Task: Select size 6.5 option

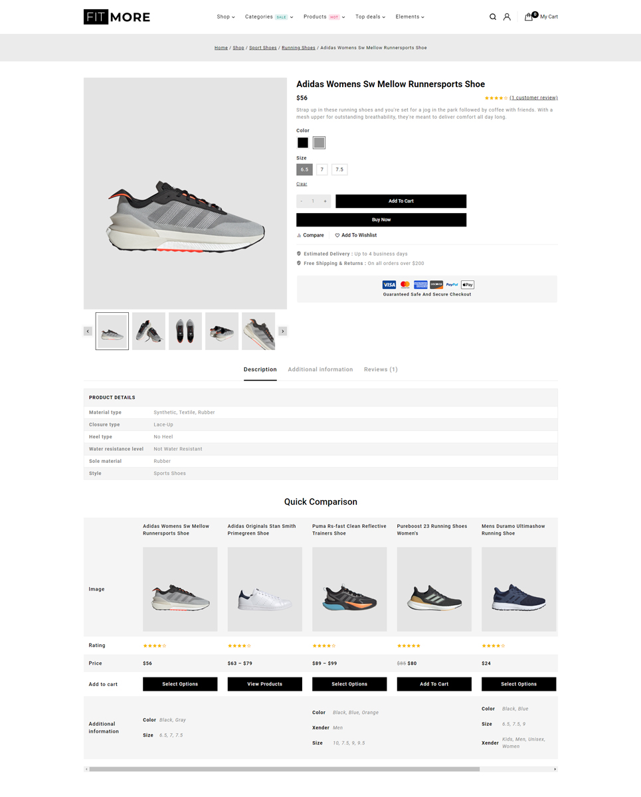Action: (x=304, y=169)
